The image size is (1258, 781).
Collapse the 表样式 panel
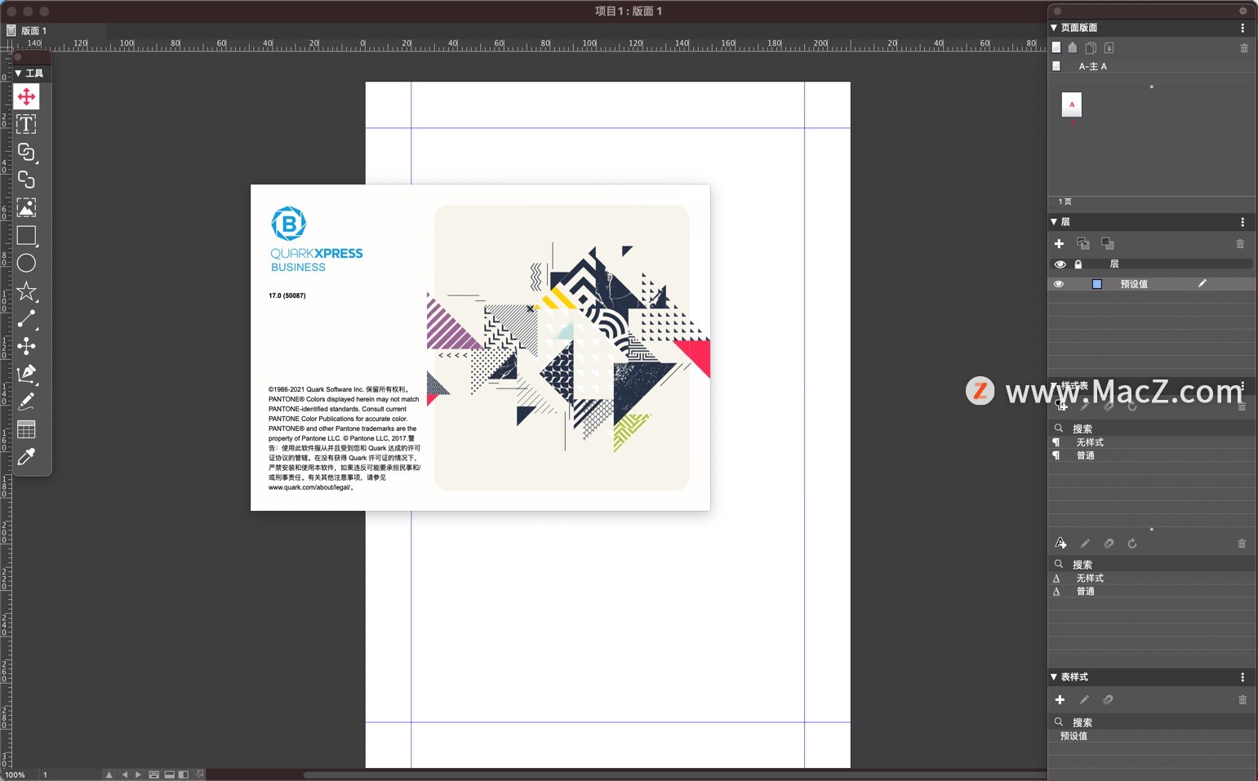click(x=1054, y=677)
